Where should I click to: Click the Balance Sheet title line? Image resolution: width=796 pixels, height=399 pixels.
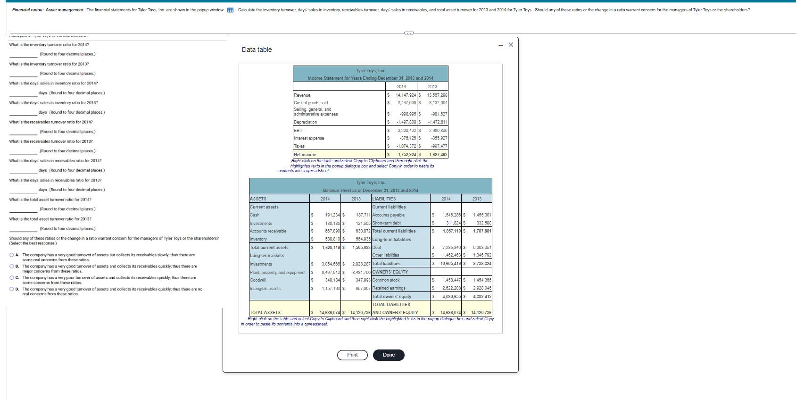(x=371, y=191)
